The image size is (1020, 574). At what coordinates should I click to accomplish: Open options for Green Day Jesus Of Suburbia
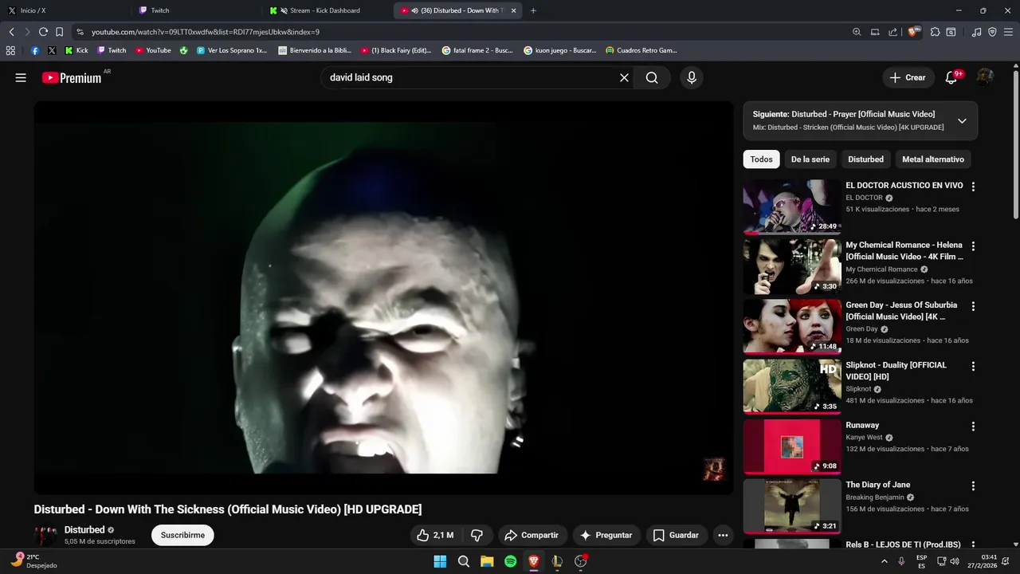pyautogui.click(x=973, y=306)
